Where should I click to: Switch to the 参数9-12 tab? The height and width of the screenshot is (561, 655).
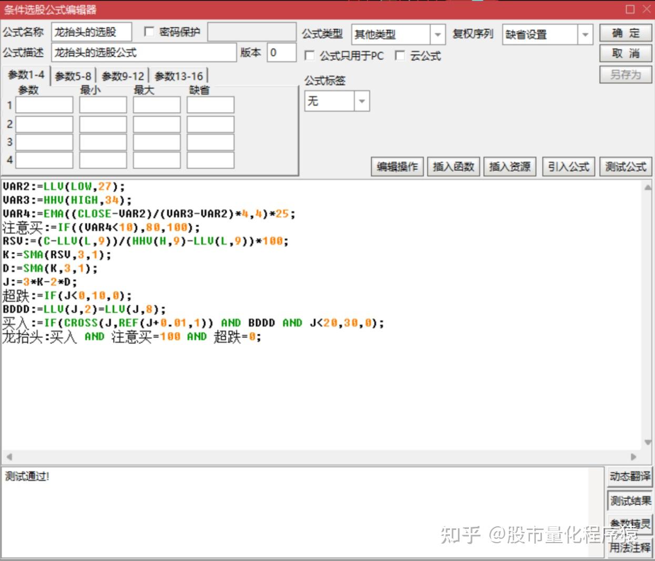[x=122, y=77]
